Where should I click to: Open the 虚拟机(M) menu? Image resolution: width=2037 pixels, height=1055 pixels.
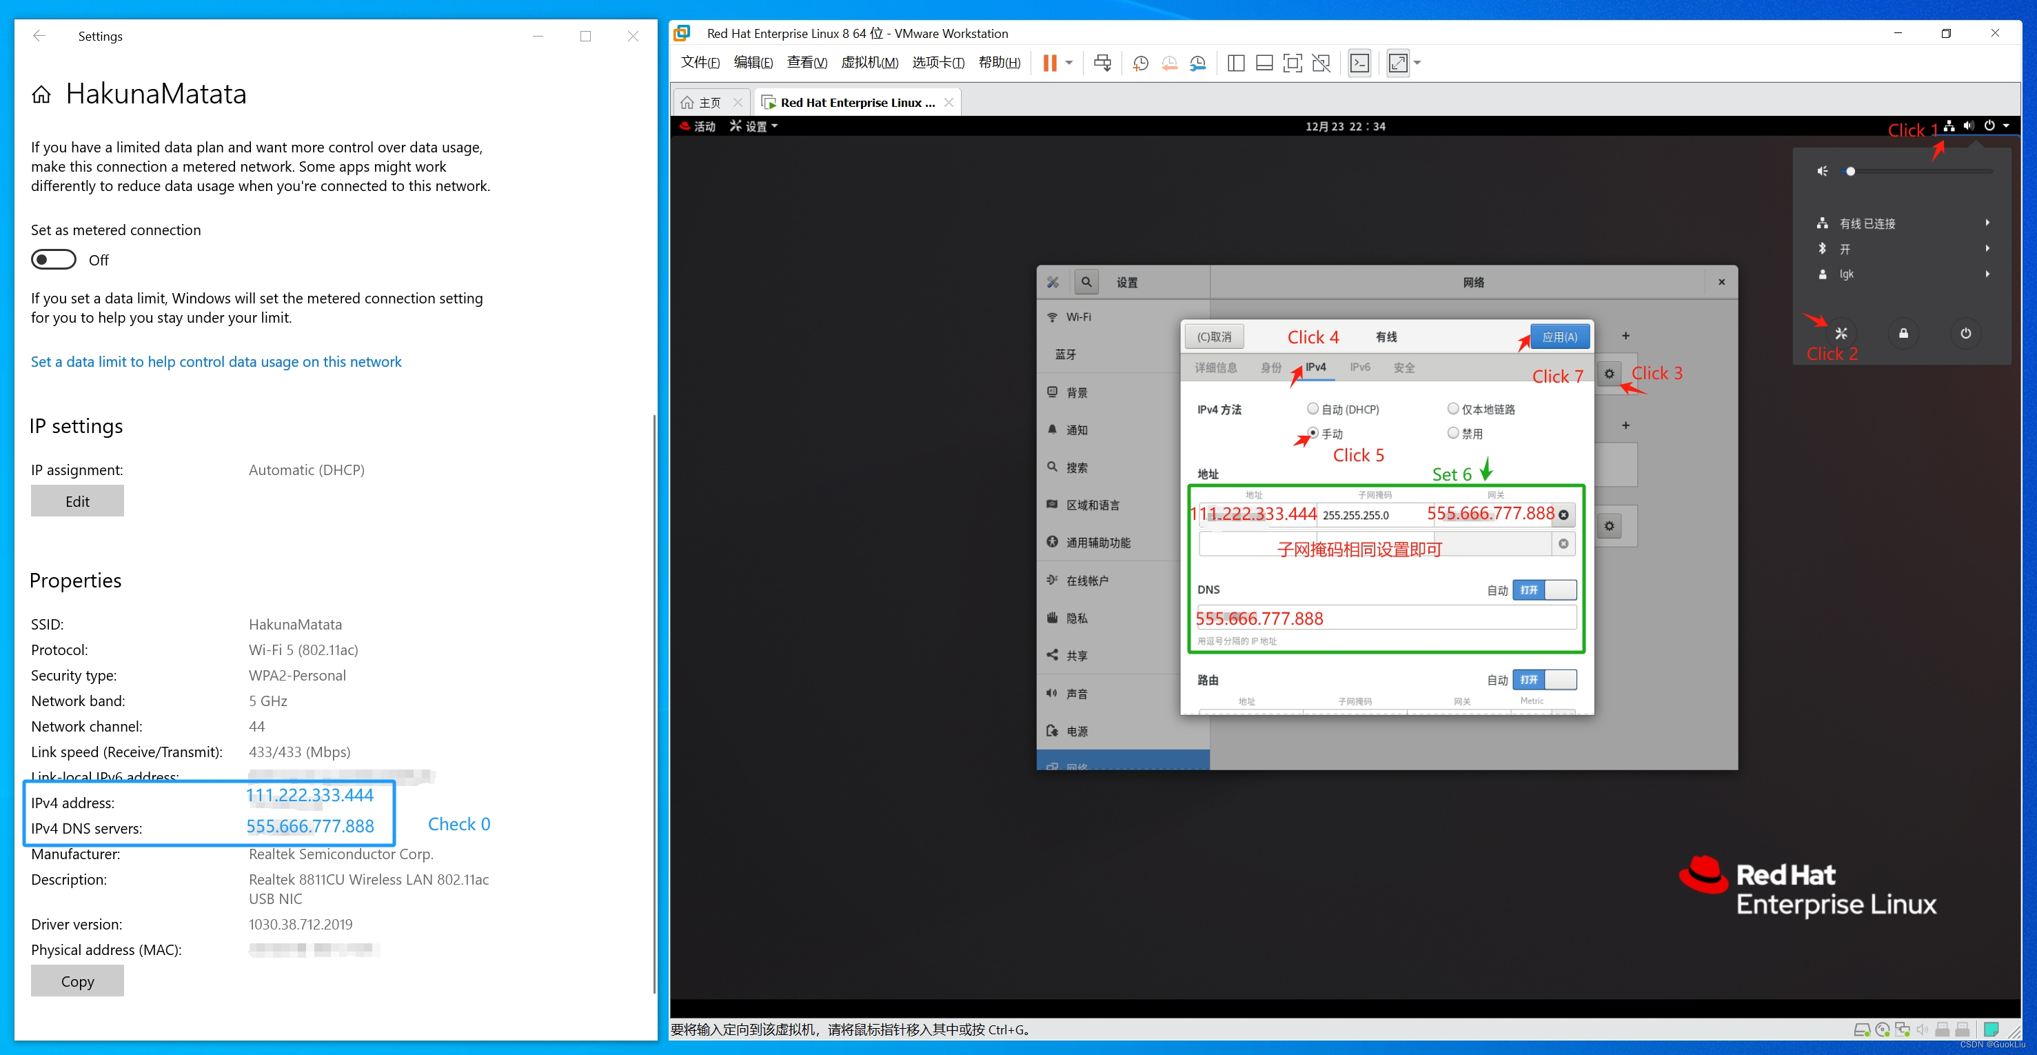(869, 63)
